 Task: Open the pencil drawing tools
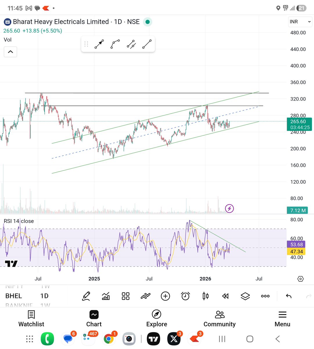point(86,296)
